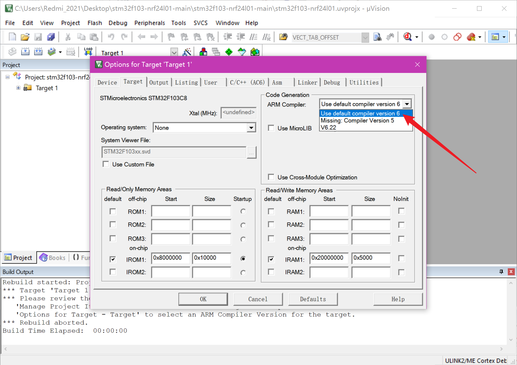517x365 pixels.
Task: Close the Build Output panel
Action: pos(511,271)
